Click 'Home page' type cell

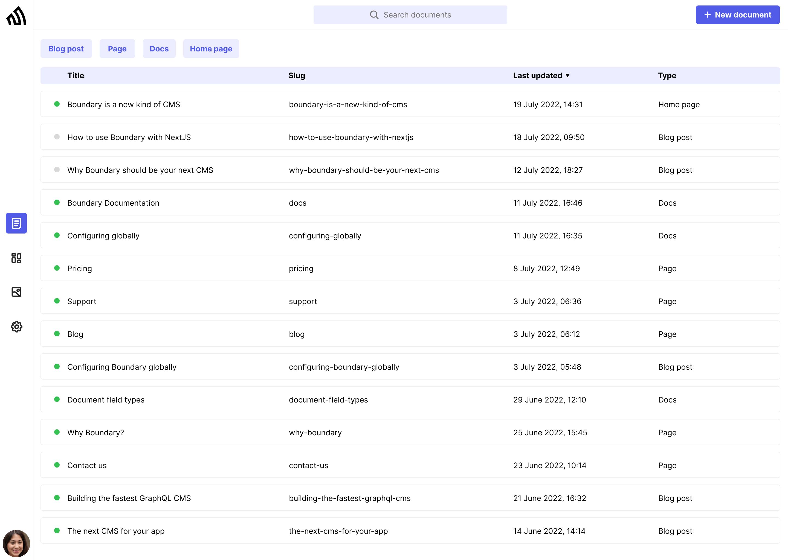679,104
